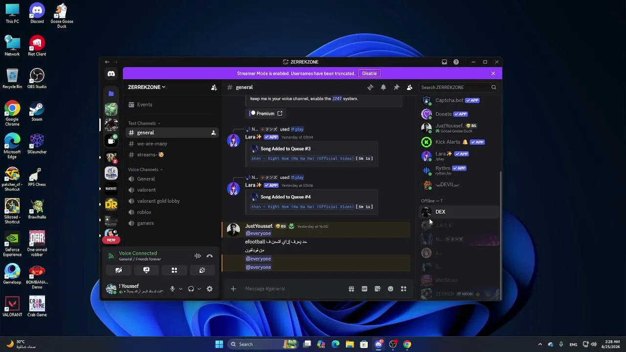626x352 pixels.
Task: Open the emoji picker
Action: [390, 289]
